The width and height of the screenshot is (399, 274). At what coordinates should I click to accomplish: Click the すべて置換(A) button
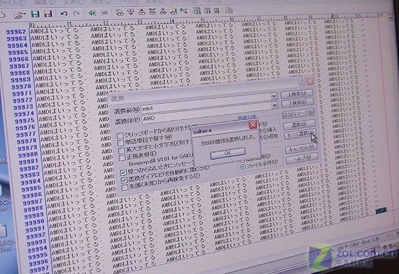coord(300,134)
